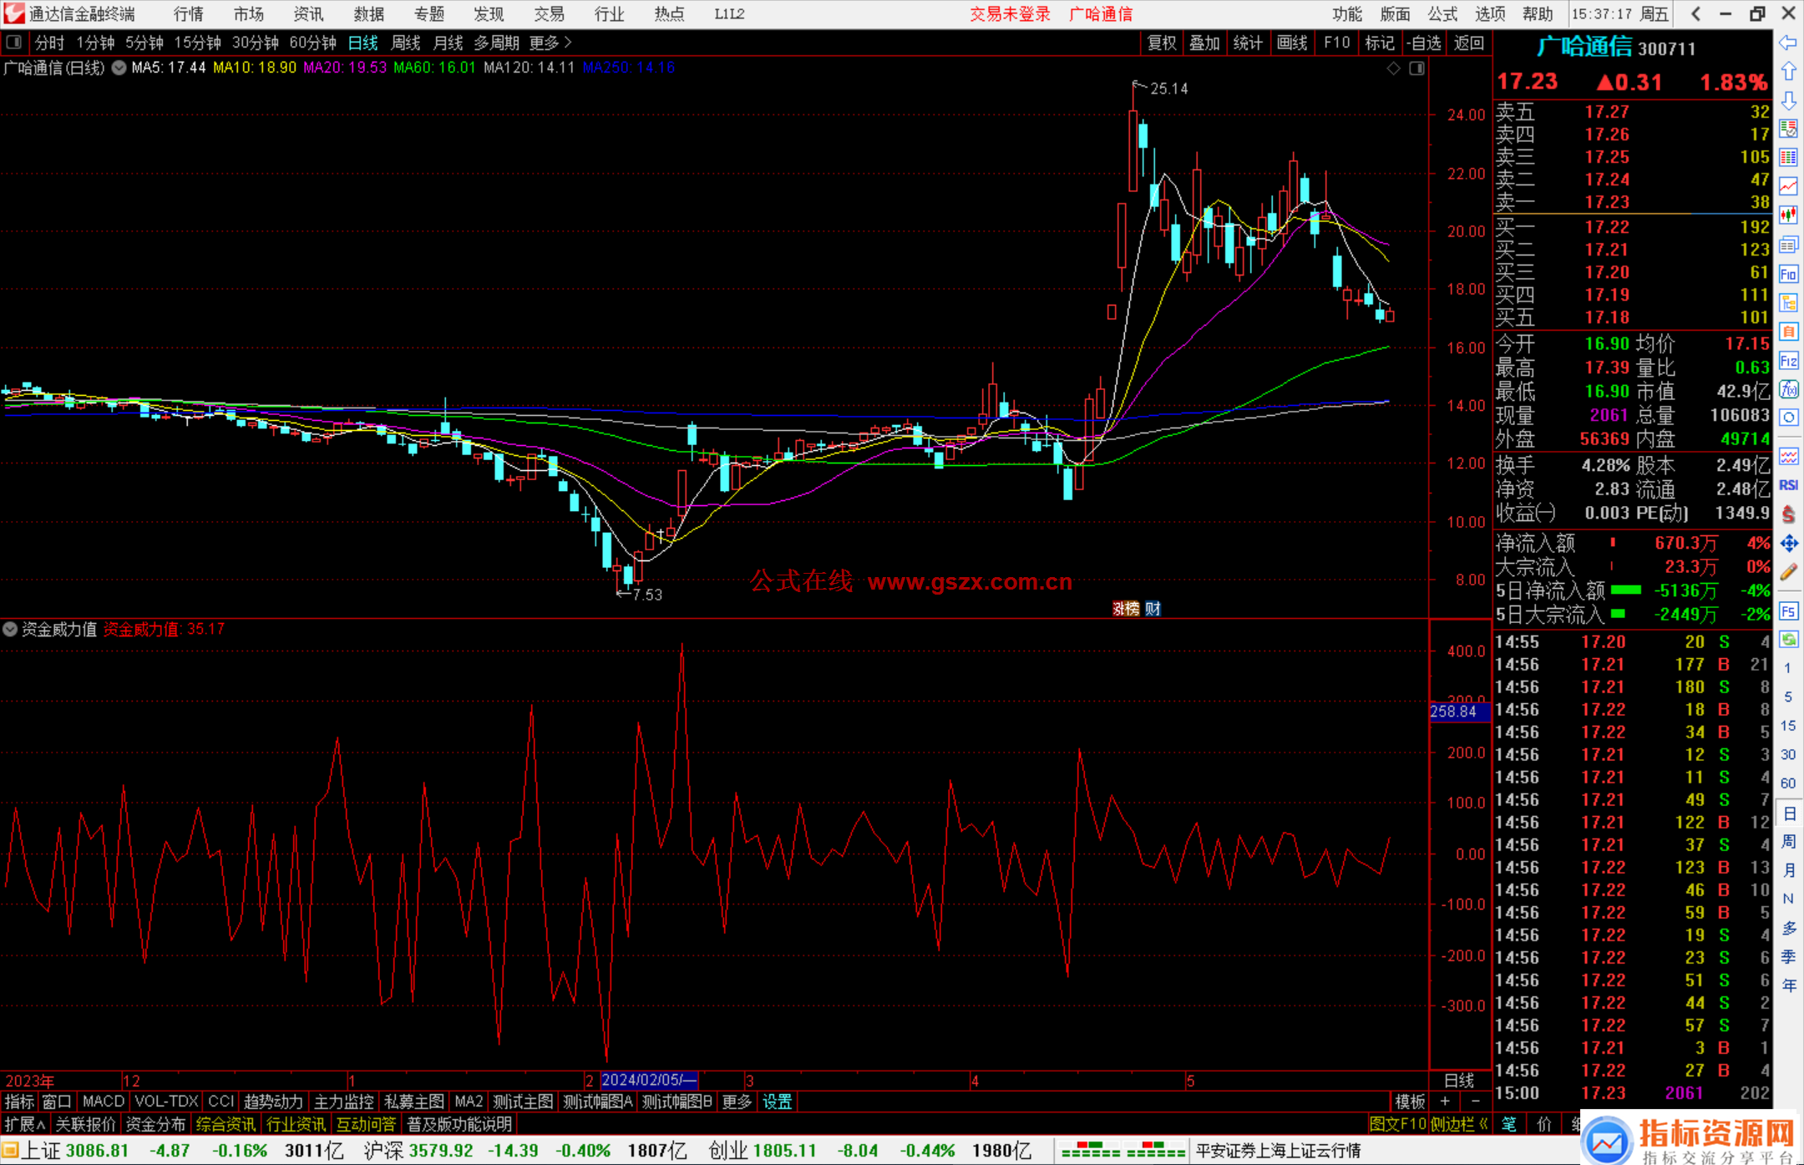This screenshot has width=1804, height=1165.
Task: Click the 财 tag below the chart
Action: [1153, 609]
